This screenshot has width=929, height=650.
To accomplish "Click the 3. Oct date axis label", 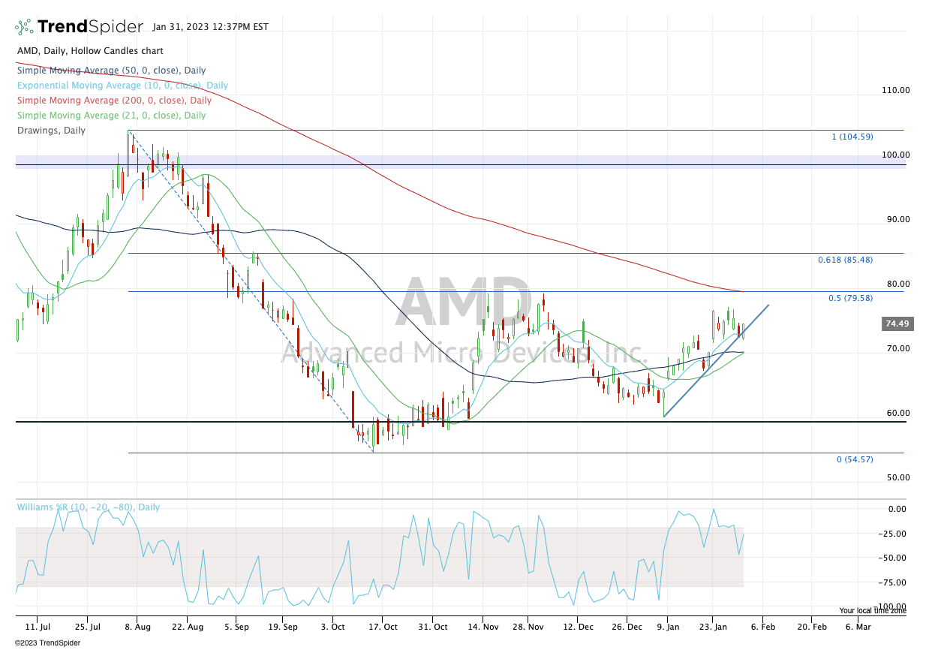I will [x=332, y=627].
